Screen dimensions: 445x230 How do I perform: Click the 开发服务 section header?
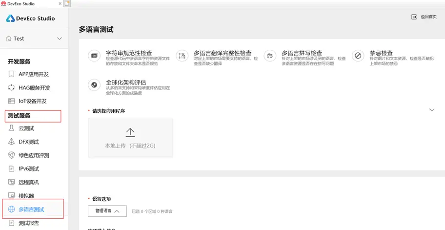click(19, 62)
